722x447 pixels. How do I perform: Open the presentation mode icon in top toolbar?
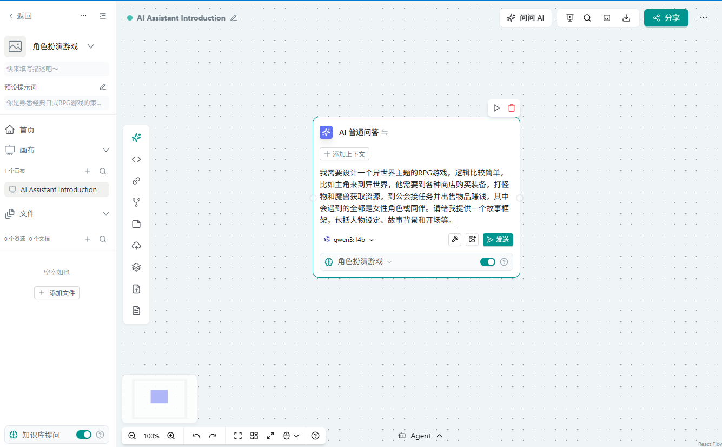(570, 18)
